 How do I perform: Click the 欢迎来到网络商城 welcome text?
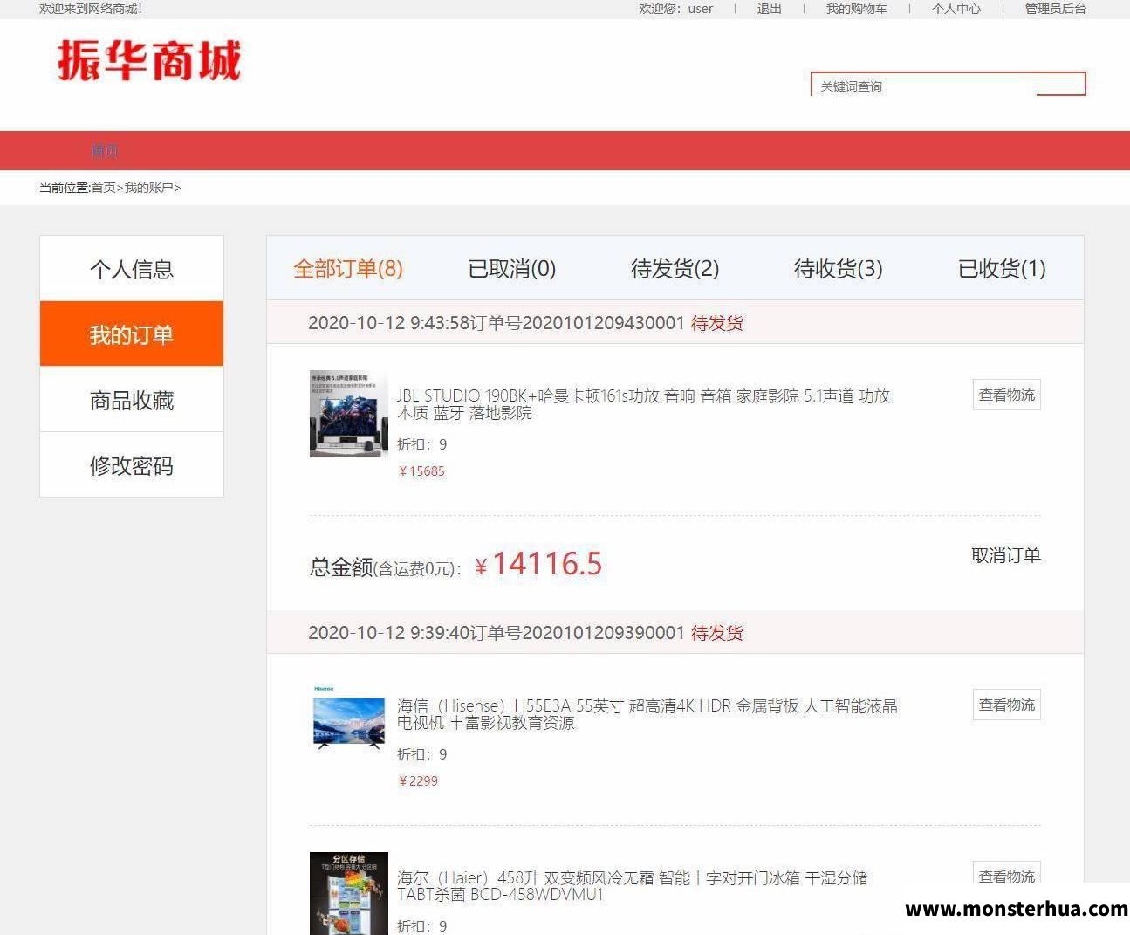(x=91, y=9)
